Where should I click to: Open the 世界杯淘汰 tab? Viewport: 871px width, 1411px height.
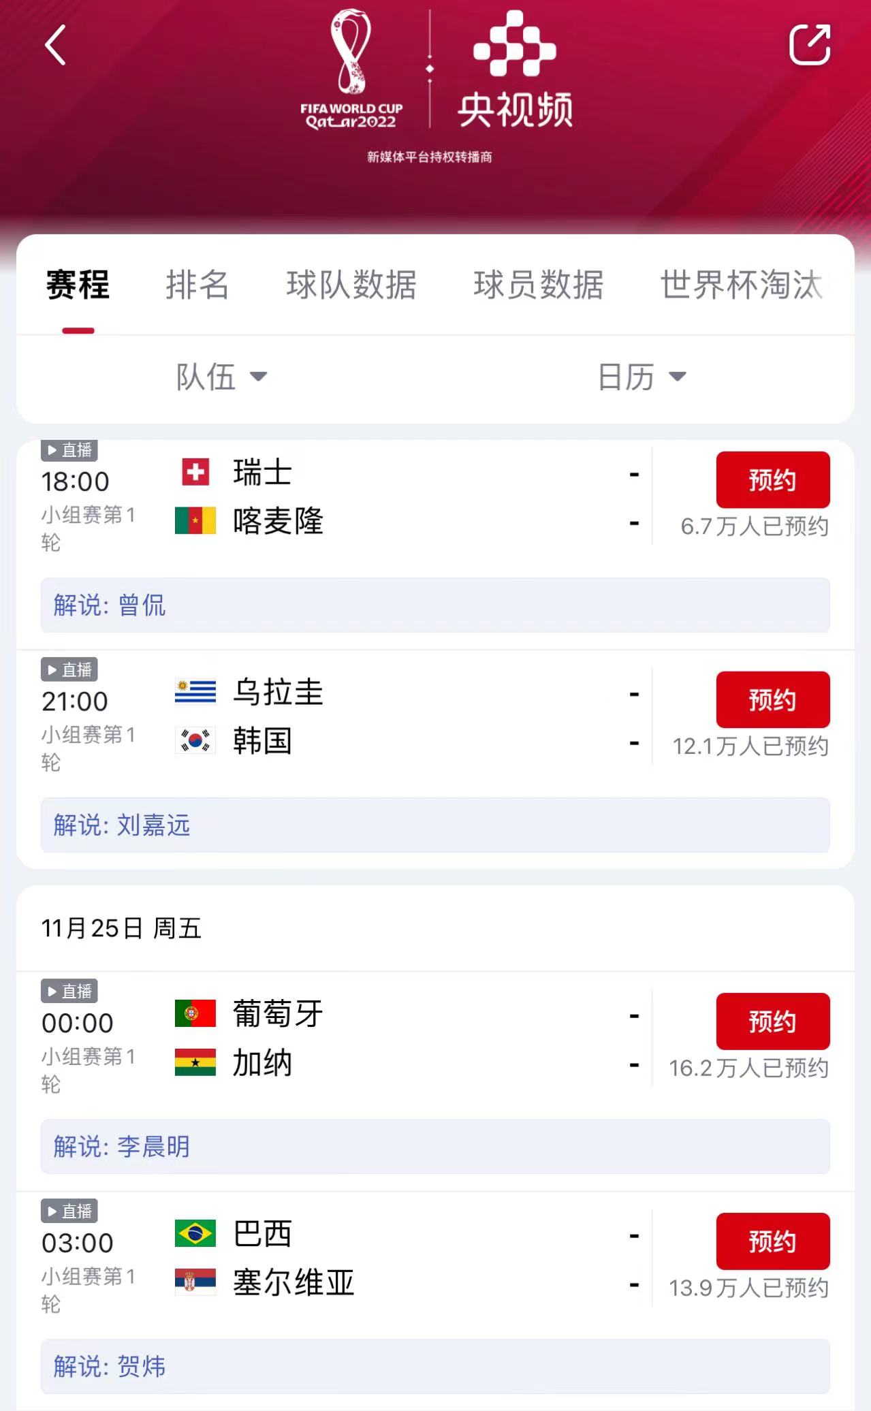742,285
